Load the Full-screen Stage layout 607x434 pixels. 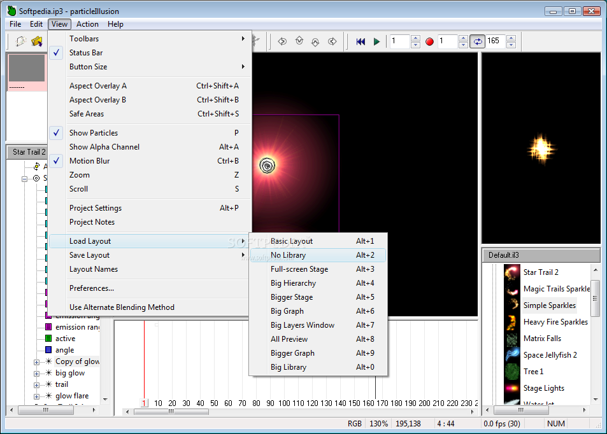(318, 269)
